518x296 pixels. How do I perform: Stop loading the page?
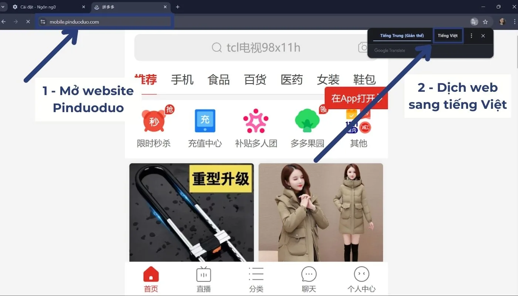tap(28, 22)
